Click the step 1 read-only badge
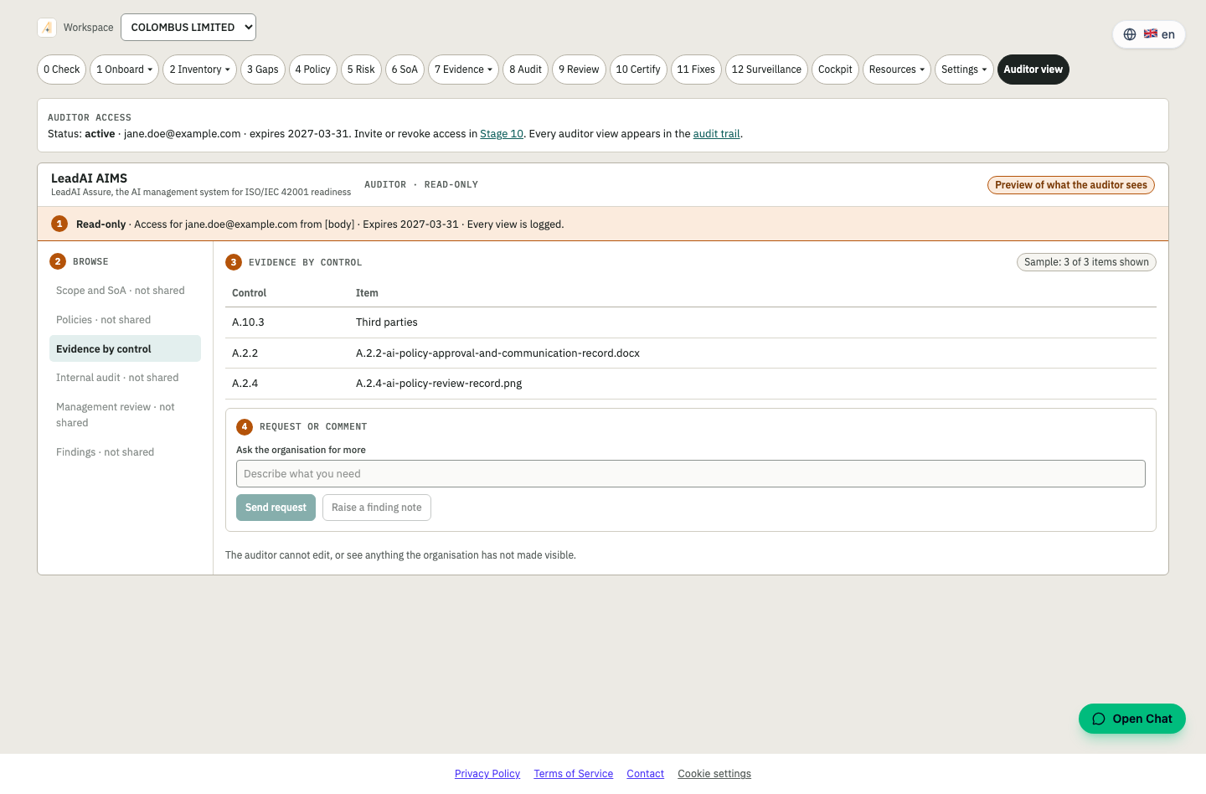 (x=59, y=224)
